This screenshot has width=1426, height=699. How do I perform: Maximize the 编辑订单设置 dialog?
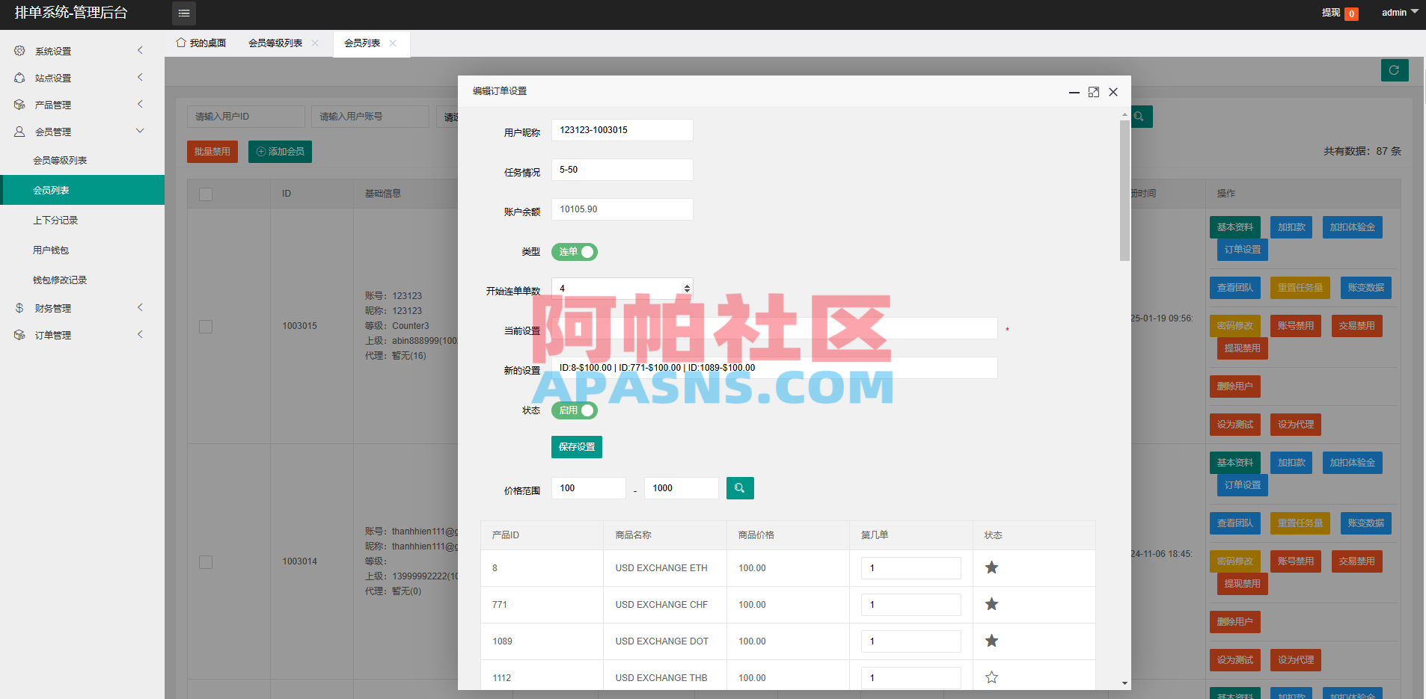[x=1093, y=91]
